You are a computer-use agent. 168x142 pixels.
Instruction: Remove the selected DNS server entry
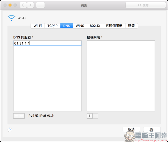coord(22,116)
